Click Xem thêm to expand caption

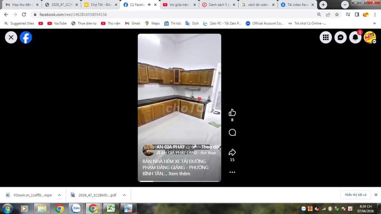[x=179, y=174]
